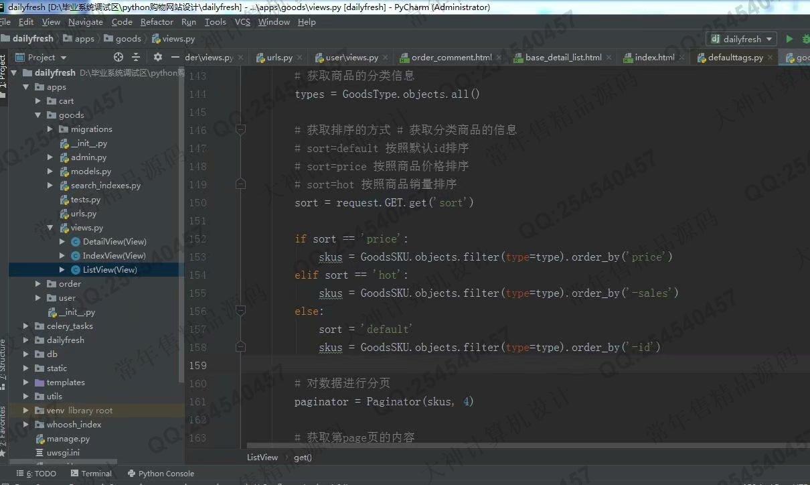Click the fold toggle at line 146
Screen dimensions: 810x485
coord(241,130)
